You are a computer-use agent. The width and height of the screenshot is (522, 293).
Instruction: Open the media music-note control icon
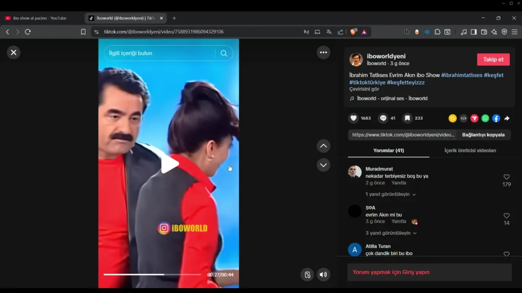(x=464, y=32)
